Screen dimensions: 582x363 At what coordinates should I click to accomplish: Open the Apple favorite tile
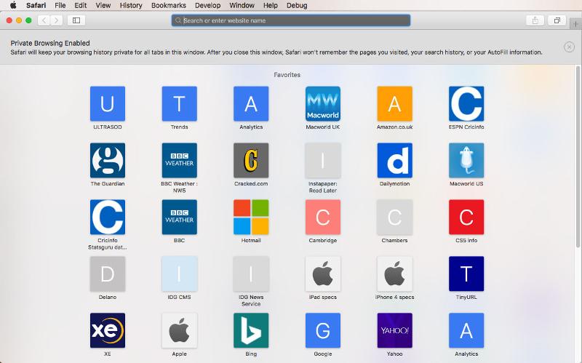pos(179,330)
